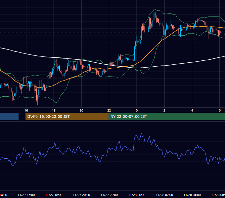Click the 2 hour label on price chart axis
The image size is (225, 198).
click(164, 111)
